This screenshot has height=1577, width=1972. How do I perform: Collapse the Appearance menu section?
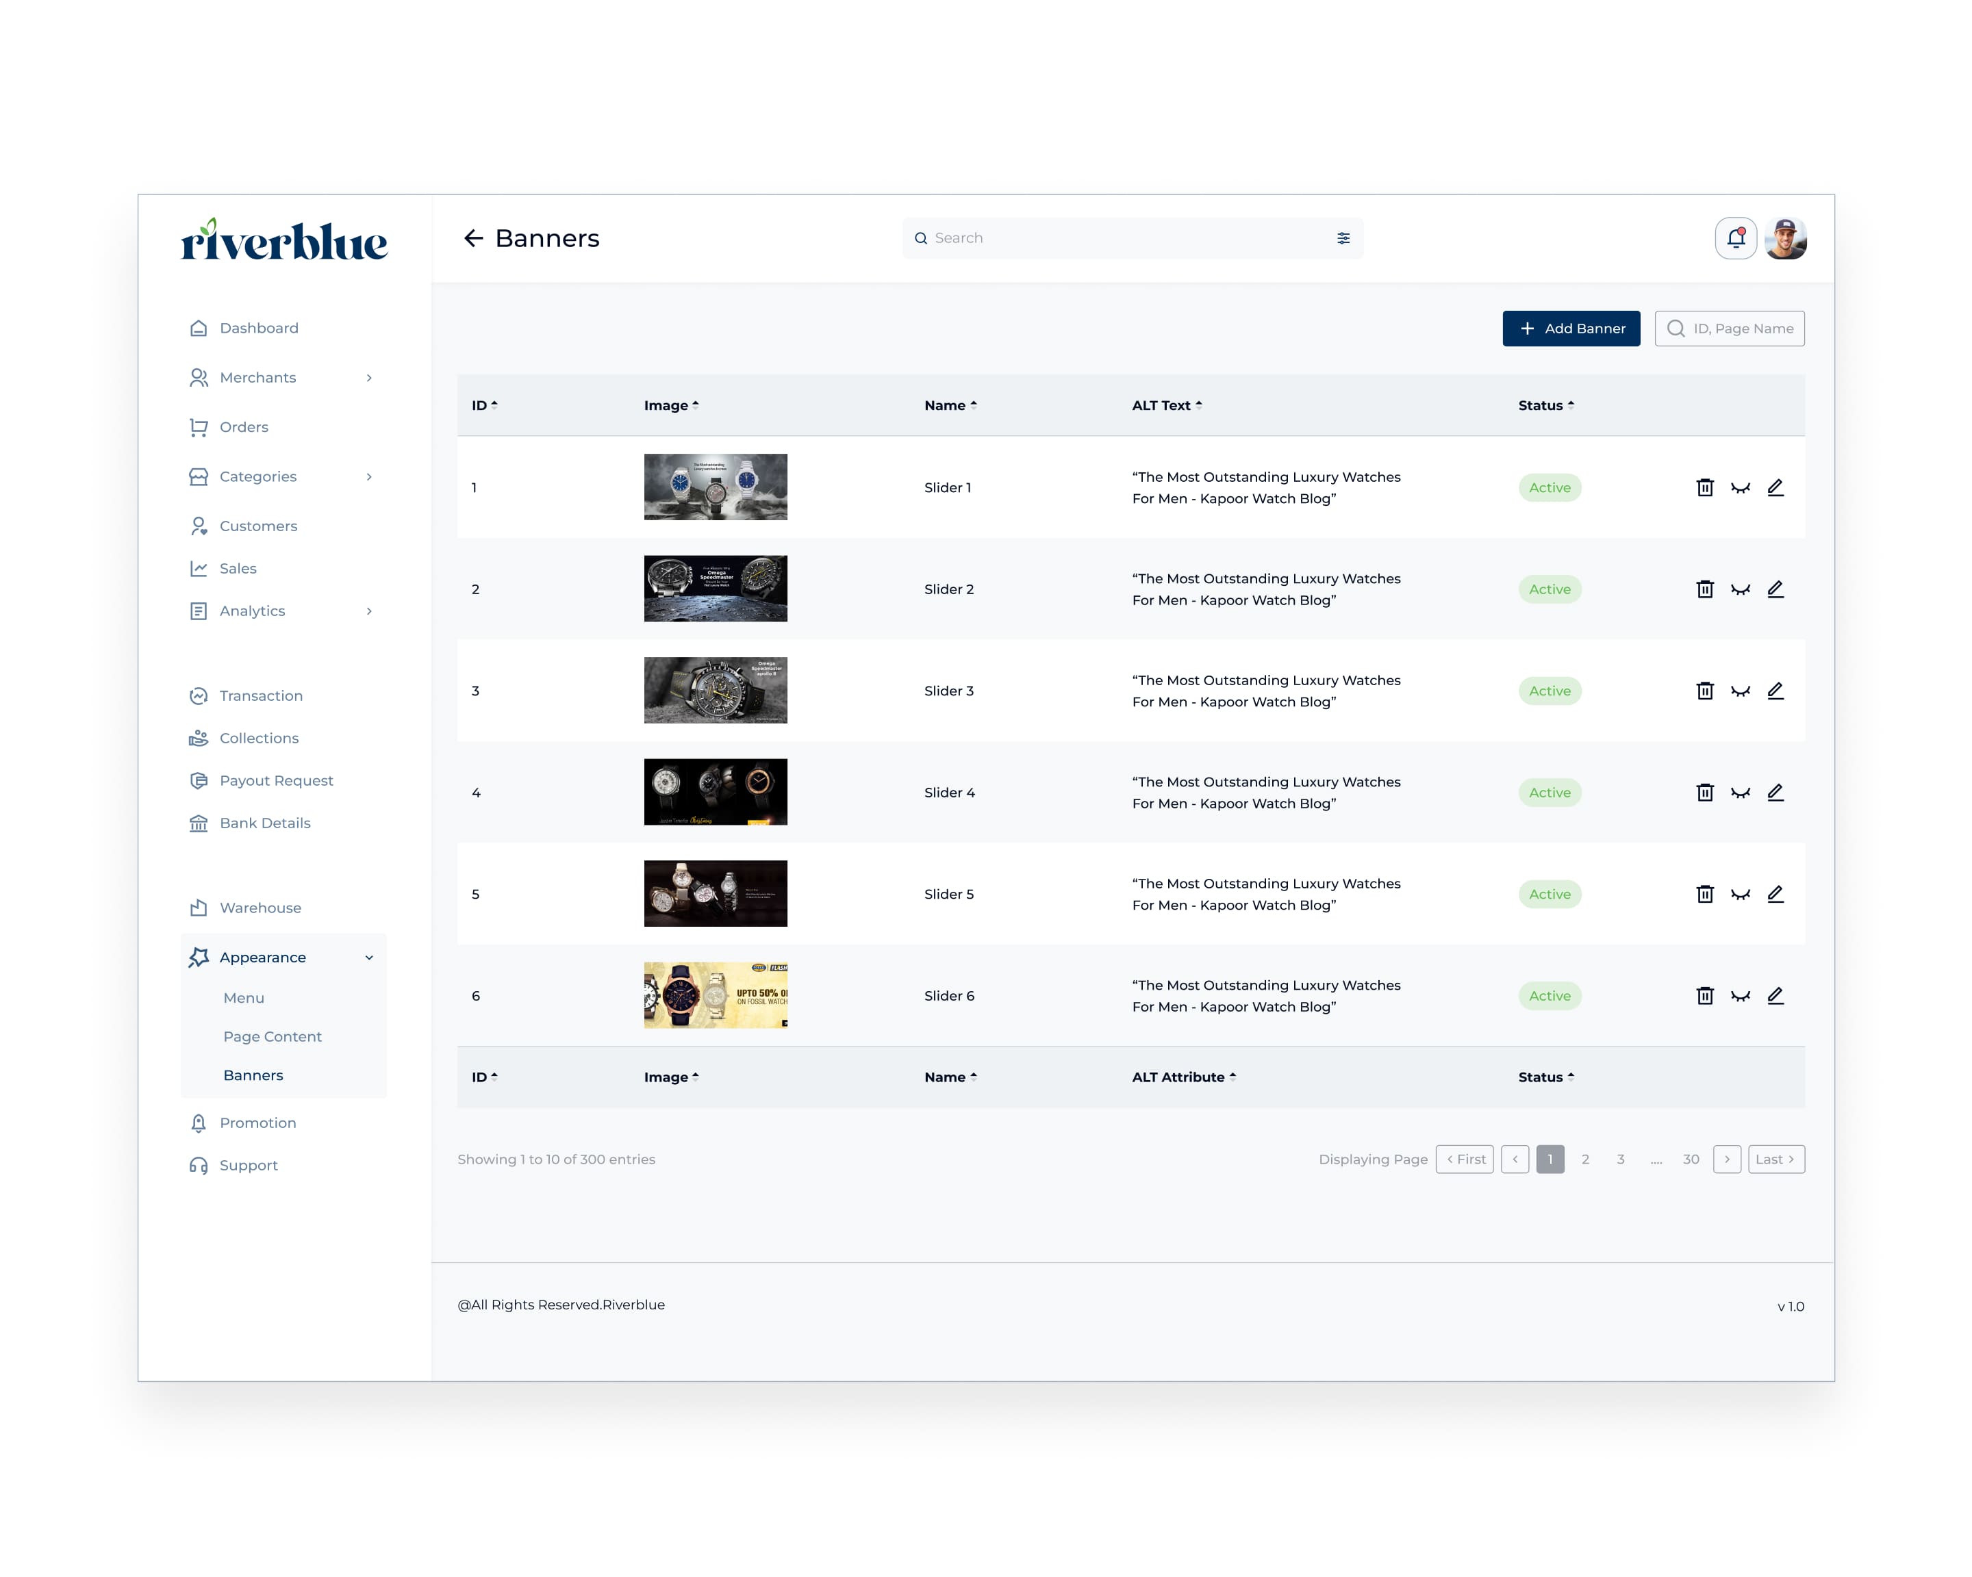[368, 957]
